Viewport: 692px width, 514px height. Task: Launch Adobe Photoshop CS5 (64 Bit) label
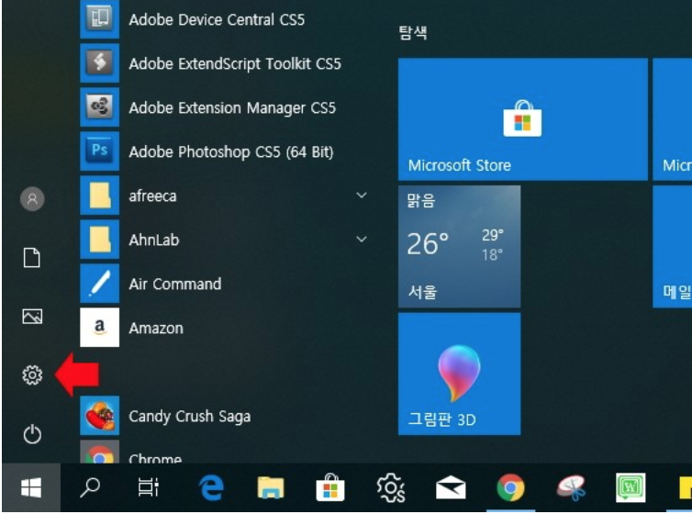(x=231, y=152)
